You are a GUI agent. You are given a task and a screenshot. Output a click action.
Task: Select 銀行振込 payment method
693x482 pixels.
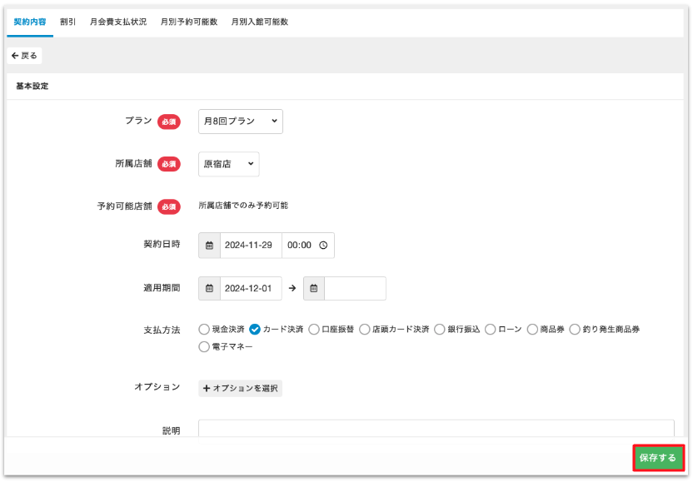point(440,330)
